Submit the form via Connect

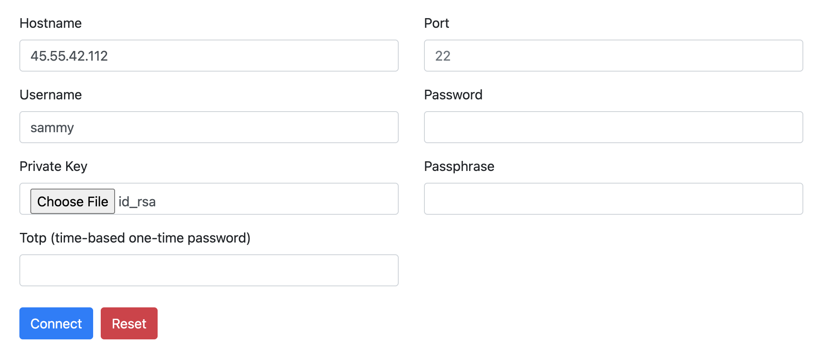pos(56,323)
